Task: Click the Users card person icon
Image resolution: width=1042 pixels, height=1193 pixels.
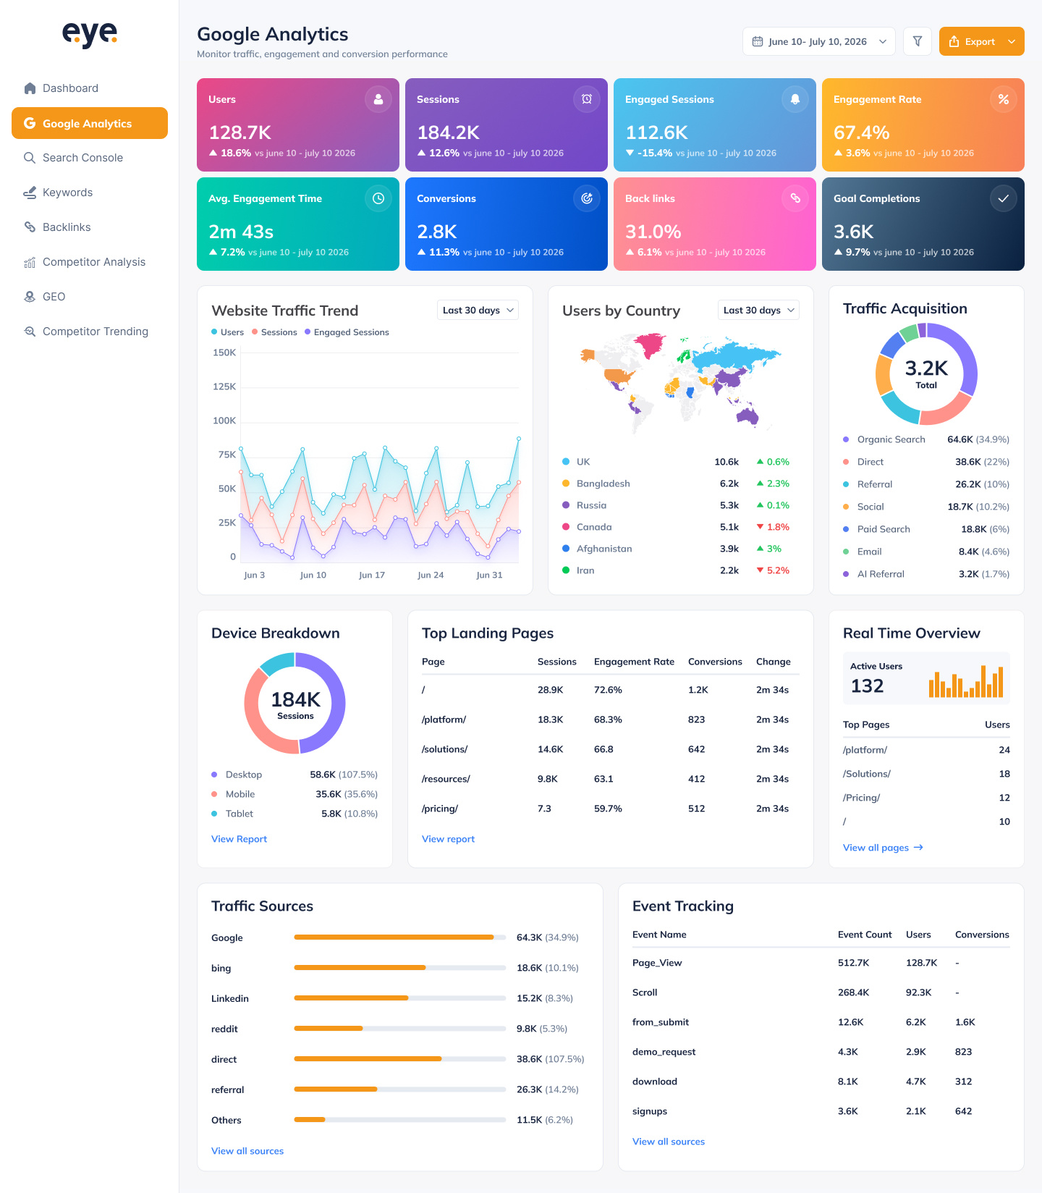Action: [x=378, y=99]
